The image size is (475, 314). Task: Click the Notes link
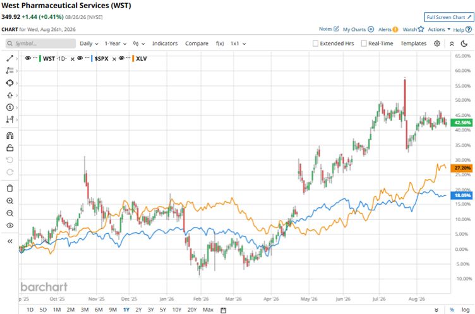click(325, 29)
